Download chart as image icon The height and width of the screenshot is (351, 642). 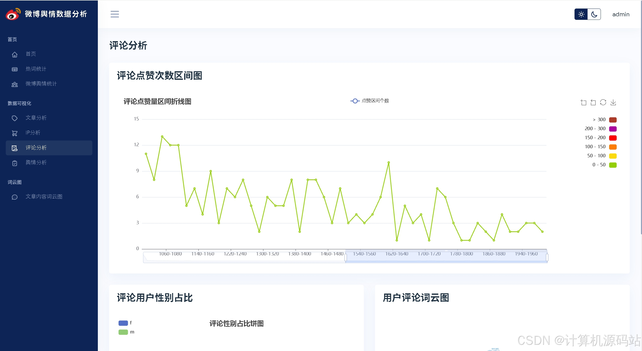click(613, 102)
